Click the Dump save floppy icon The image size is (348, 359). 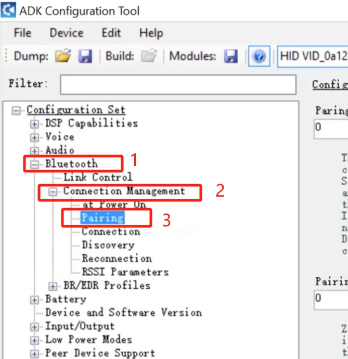pyautogui.click(x=85, y=56)
